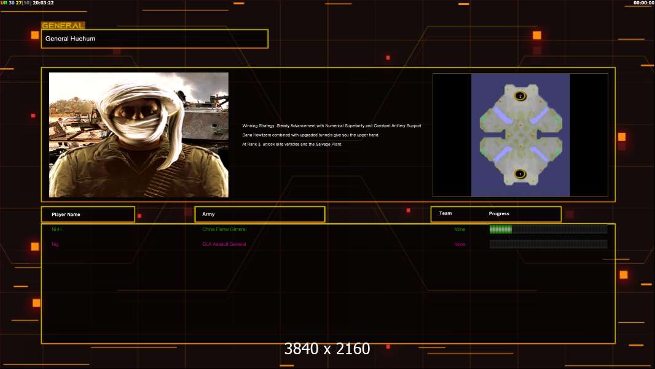Screen dimensions: 655x369
Task: Click the map preview thumbnail
Action: coord(520,135)
